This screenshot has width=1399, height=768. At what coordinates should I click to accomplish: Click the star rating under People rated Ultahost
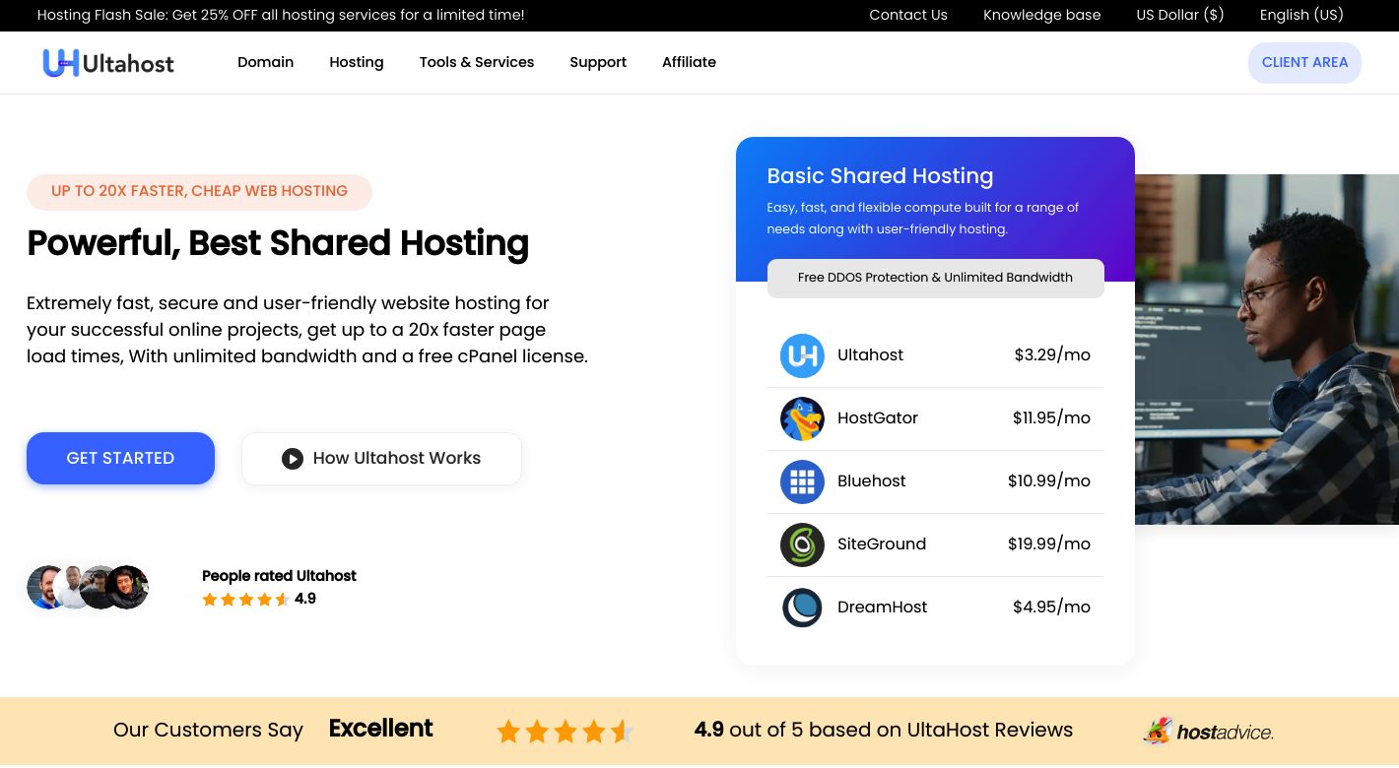(x=246, y=599)
